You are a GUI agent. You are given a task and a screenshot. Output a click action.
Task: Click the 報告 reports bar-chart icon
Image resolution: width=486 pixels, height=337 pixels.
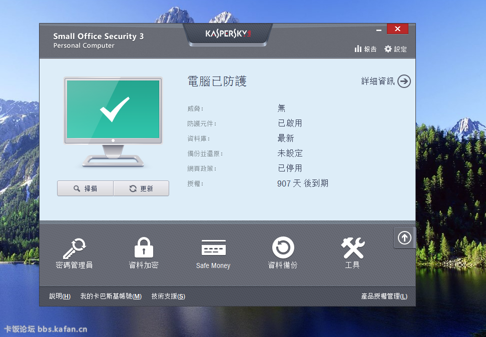(358, 49)
